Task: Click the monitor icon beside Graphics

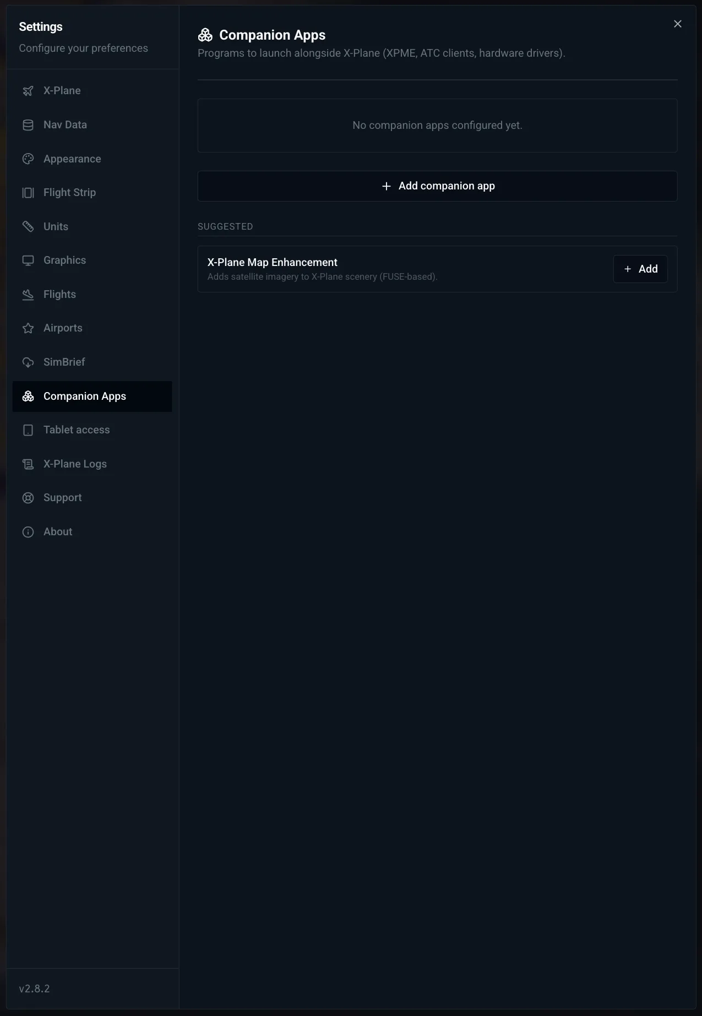Action: point(28,260)
